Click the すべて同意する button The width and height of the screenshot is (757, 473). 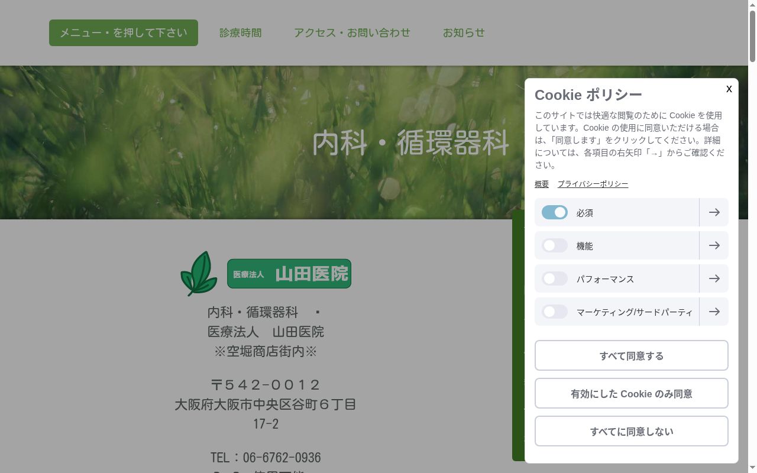coord(632,355)
